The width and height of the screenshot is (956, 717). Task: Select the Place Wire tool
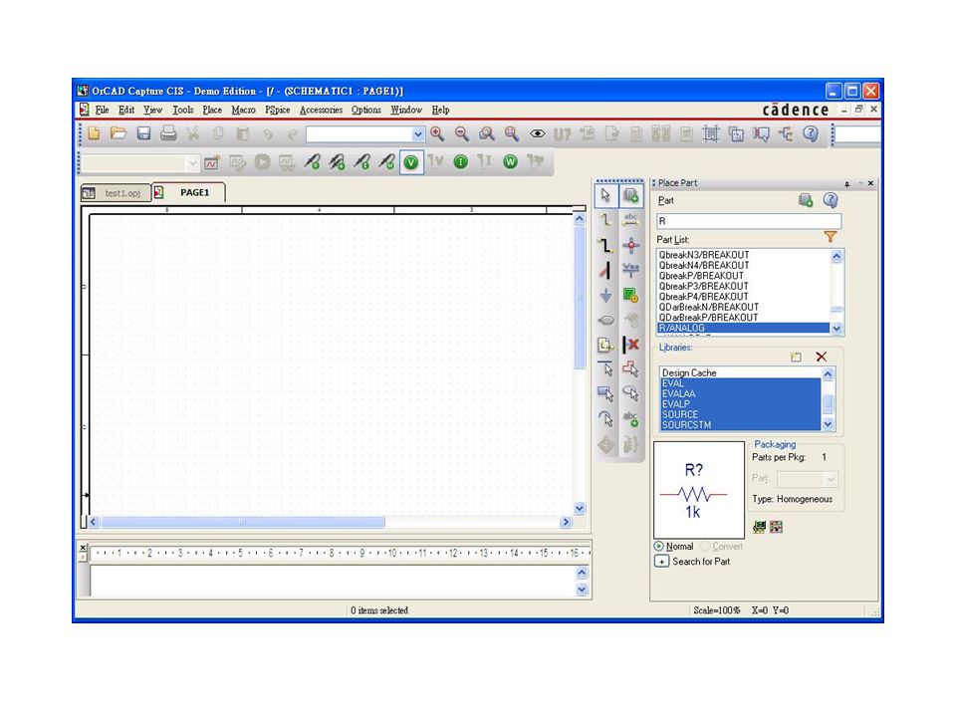coord(605,220)
